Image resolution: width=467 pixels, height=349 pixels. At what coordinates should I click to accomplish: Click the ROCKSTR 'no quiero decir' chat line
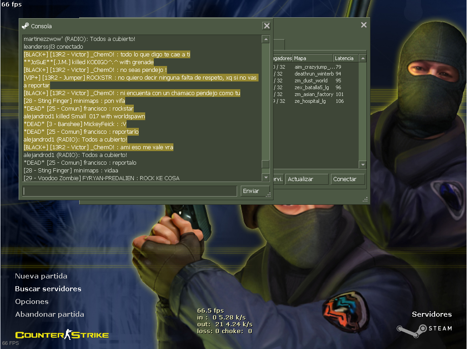point(141,81)
